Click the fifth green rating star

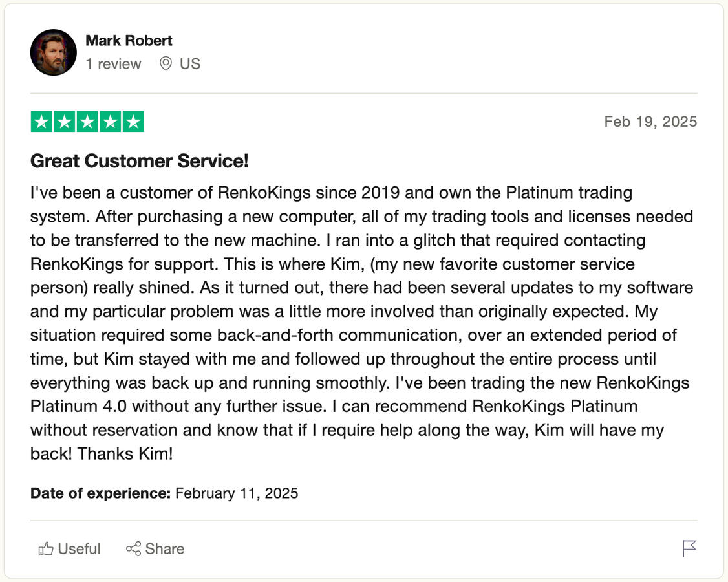coord(133,122)
